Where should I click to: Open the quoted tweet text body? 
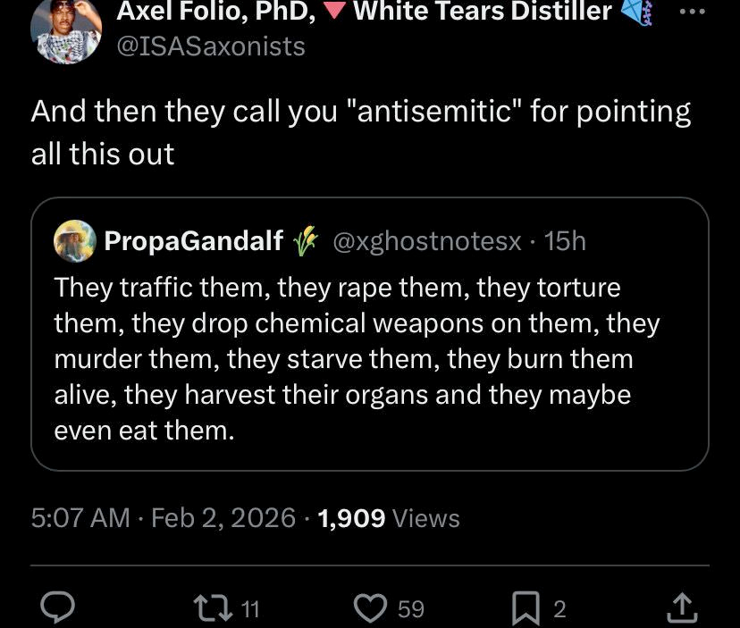(357, 359)
